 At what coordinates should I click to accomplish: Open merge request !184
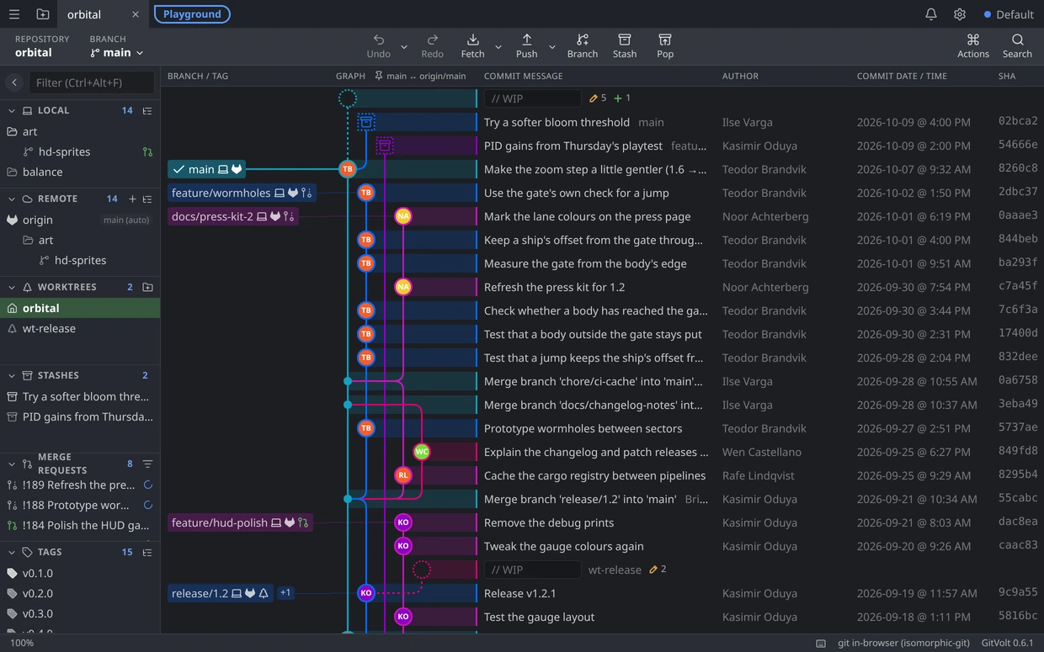coord(80,525)
